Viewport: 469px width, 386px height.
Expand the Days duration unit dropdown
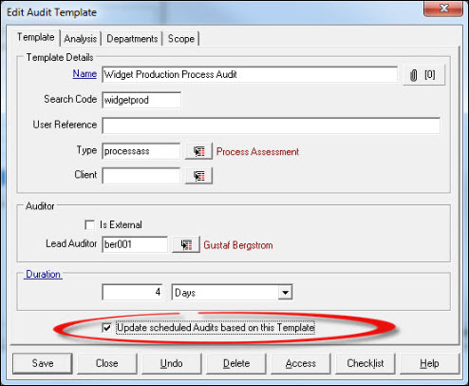(x=285, y=292)
